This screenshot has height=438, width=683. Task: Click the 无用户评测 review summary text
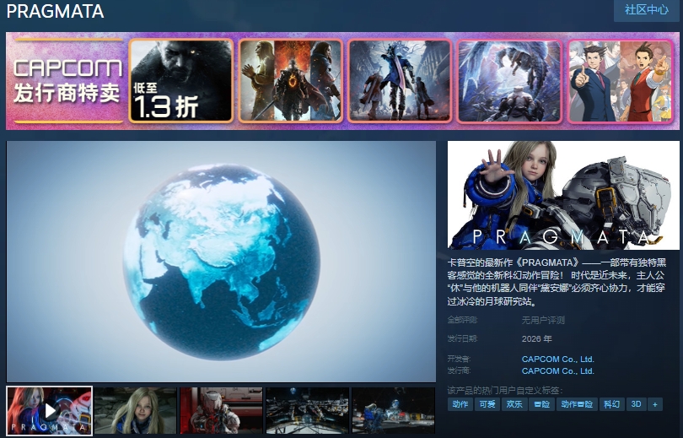[x=543, y=321]
